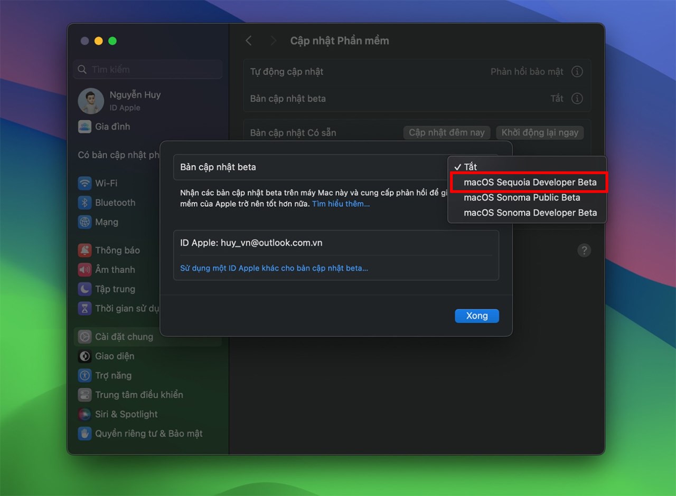This screenshot has height=496, width=676.
Task: Go back with the left chevron
Action: tap(249, 41)
